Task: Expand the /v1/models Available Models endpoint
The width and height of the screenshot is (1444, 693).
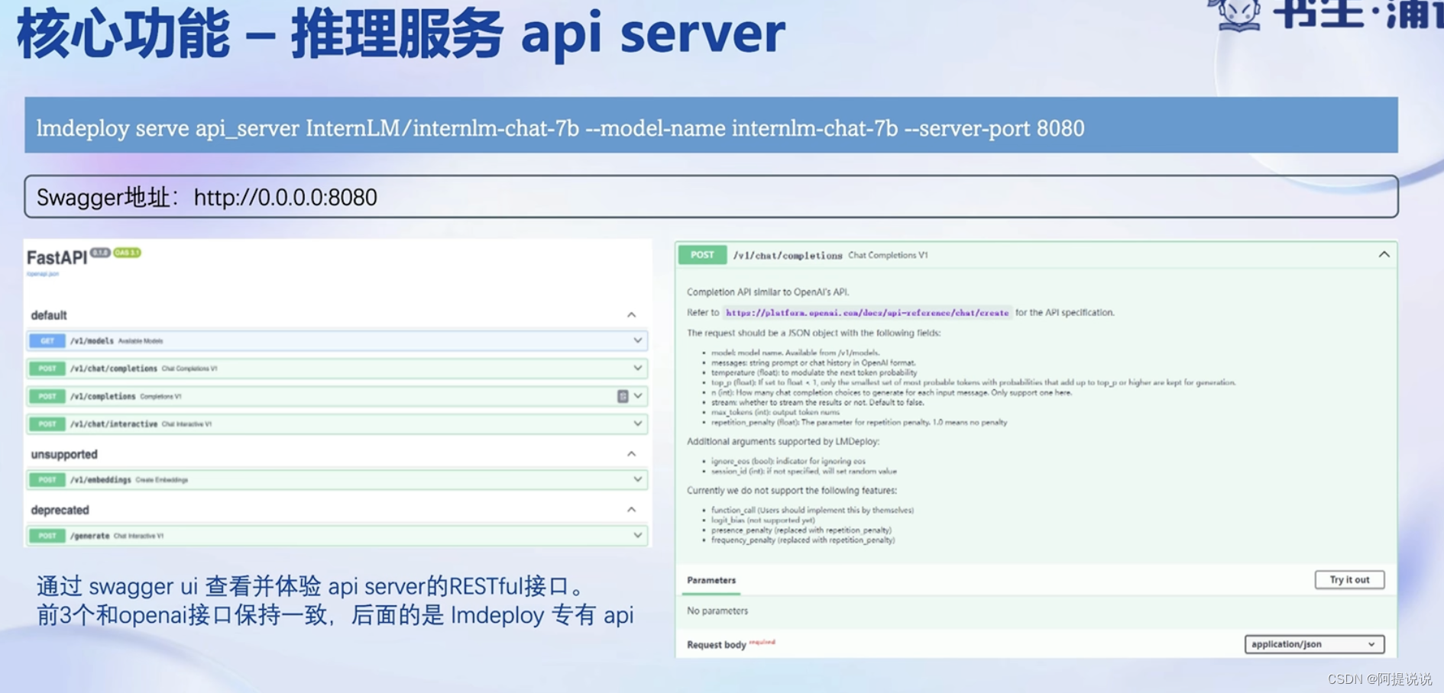Action: (x=637, y=340)
